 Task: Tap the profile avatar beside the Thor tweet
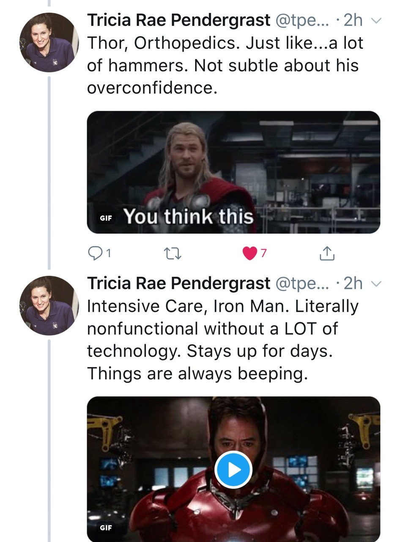point(49,42)
